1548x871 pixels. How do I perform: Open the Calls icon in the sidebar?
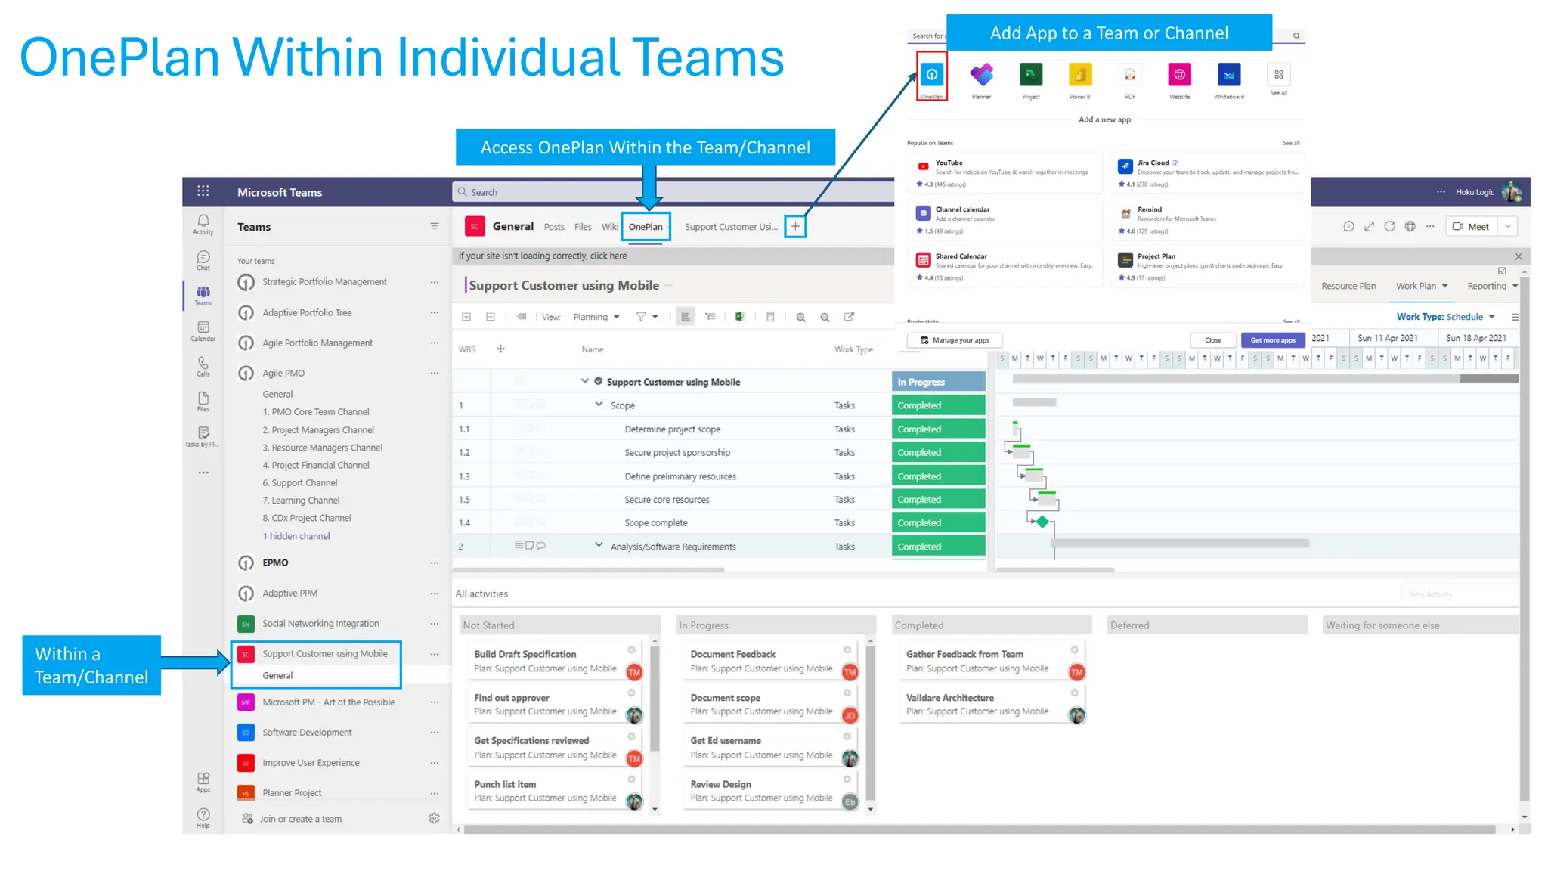click(203, 367)
